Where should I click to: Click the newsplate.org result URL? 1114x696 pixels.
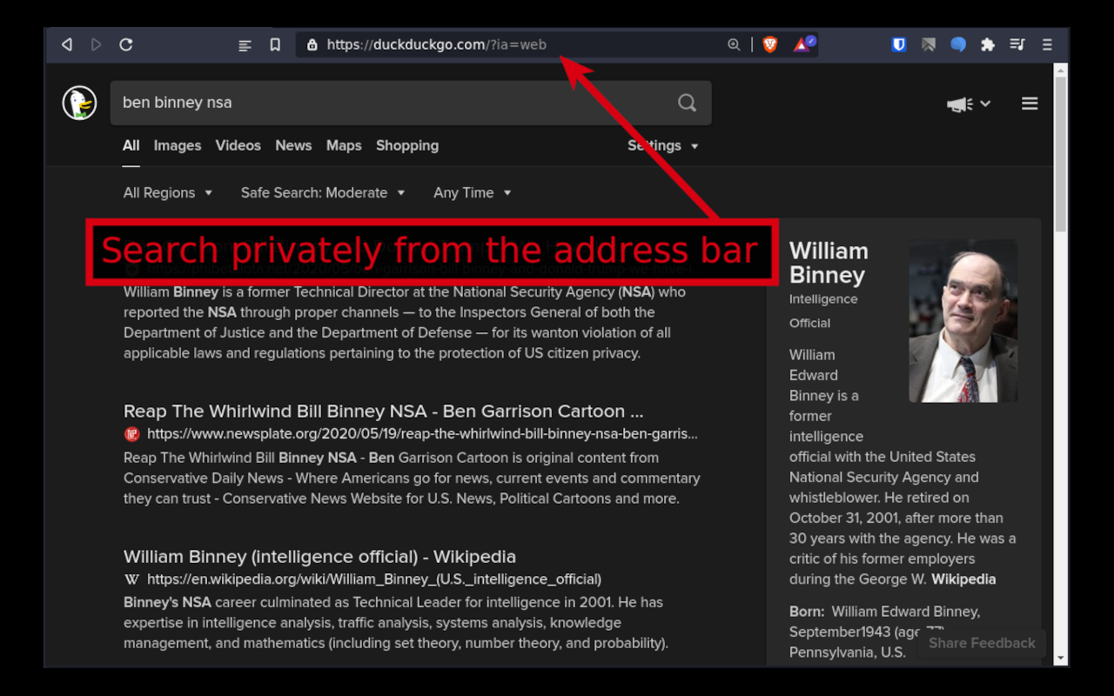(x=422, y=433)
